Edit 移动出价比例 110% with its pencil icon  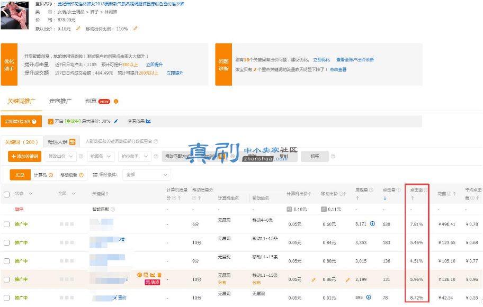tap(135, 29)
